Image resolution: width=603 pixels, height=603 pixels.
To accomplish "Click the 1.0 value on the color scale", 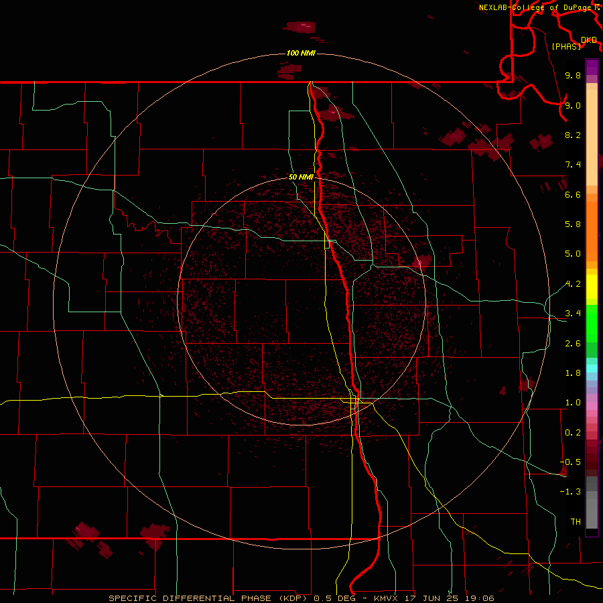I will [573, 403].
